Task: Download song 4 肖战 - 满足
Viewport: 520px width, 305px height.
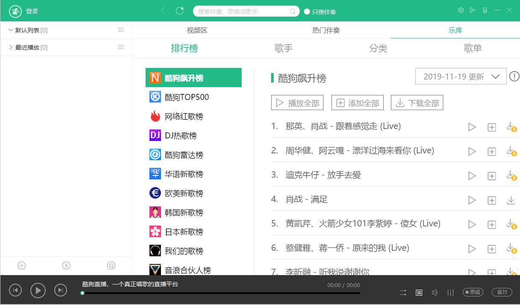Action: [511, 200]
